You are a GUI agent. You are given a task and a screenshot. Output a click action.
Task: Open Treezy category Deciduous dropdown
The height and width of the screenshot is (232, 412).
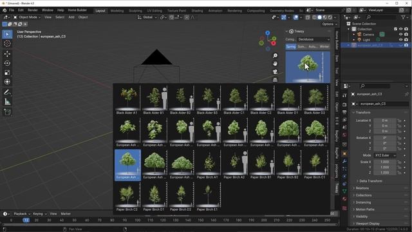point(314,39)
